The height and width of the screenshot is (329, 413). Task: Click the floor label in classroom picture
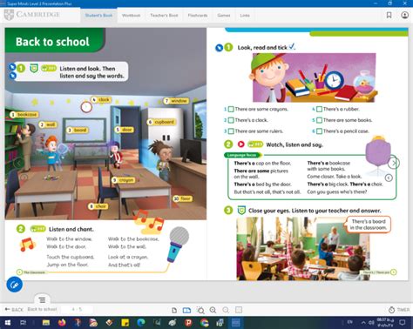coord(183,198)
